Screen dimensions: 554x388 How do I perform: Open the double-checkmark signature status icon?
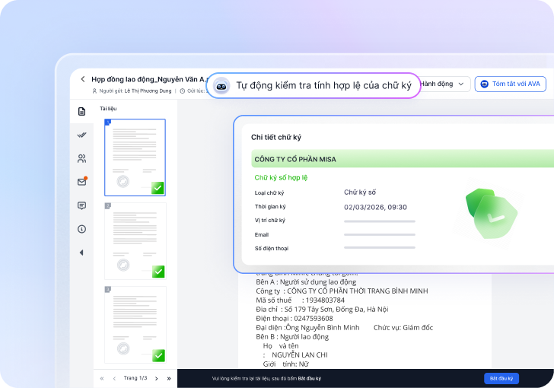(81, 135)
